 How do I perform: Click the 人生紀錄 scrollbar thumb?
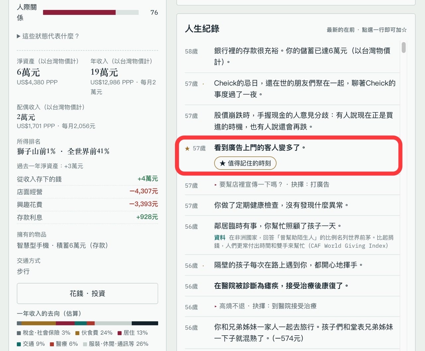click(403, 47)
